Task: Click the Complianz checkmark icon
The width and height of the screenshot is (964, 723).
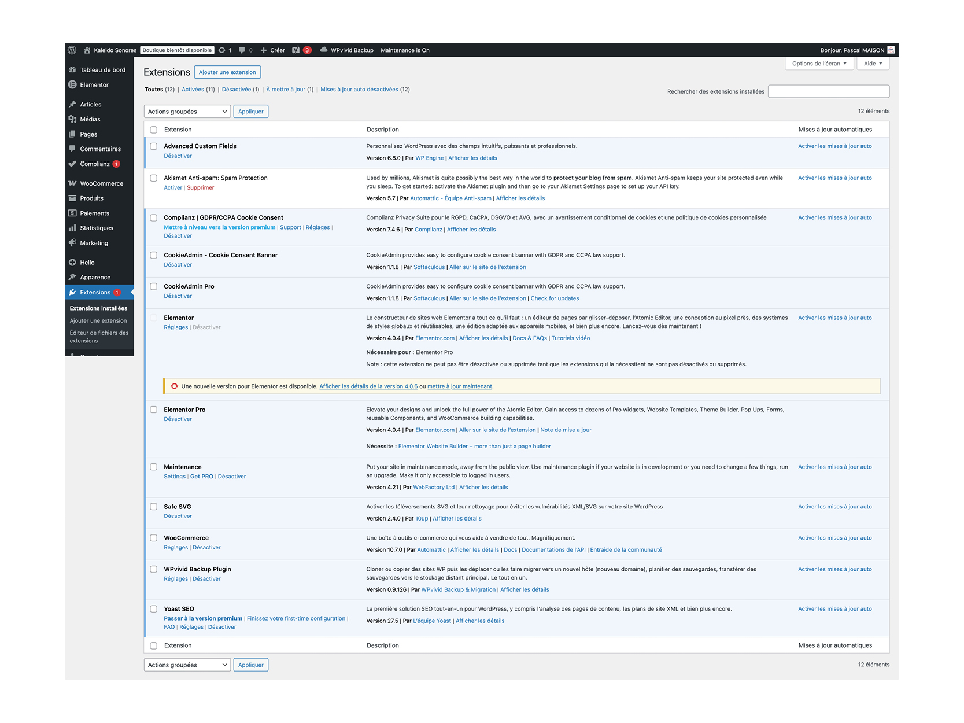Action: coord(72,164)
